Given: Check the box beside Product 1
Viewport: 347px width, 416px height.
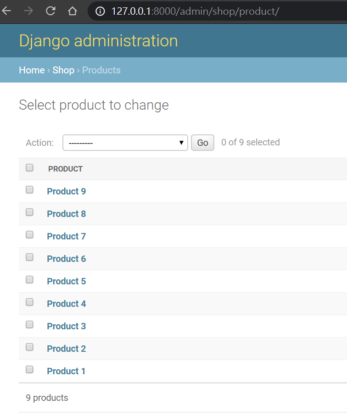Looking at the screenshot, I should click(30, 370).
